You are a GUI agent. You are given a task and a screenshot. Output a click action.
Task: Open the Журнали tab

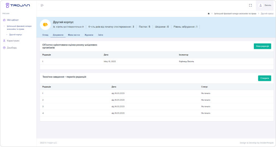coord(89,35)
